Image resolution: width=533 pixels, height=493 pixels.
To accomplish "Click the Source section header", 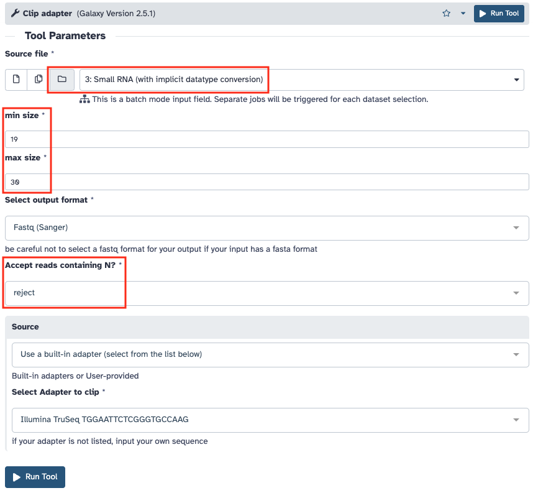I will pos(25,327).
